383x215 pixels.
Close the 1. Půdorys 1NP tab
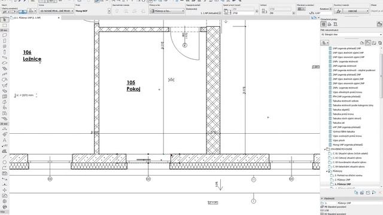point(59,18)
